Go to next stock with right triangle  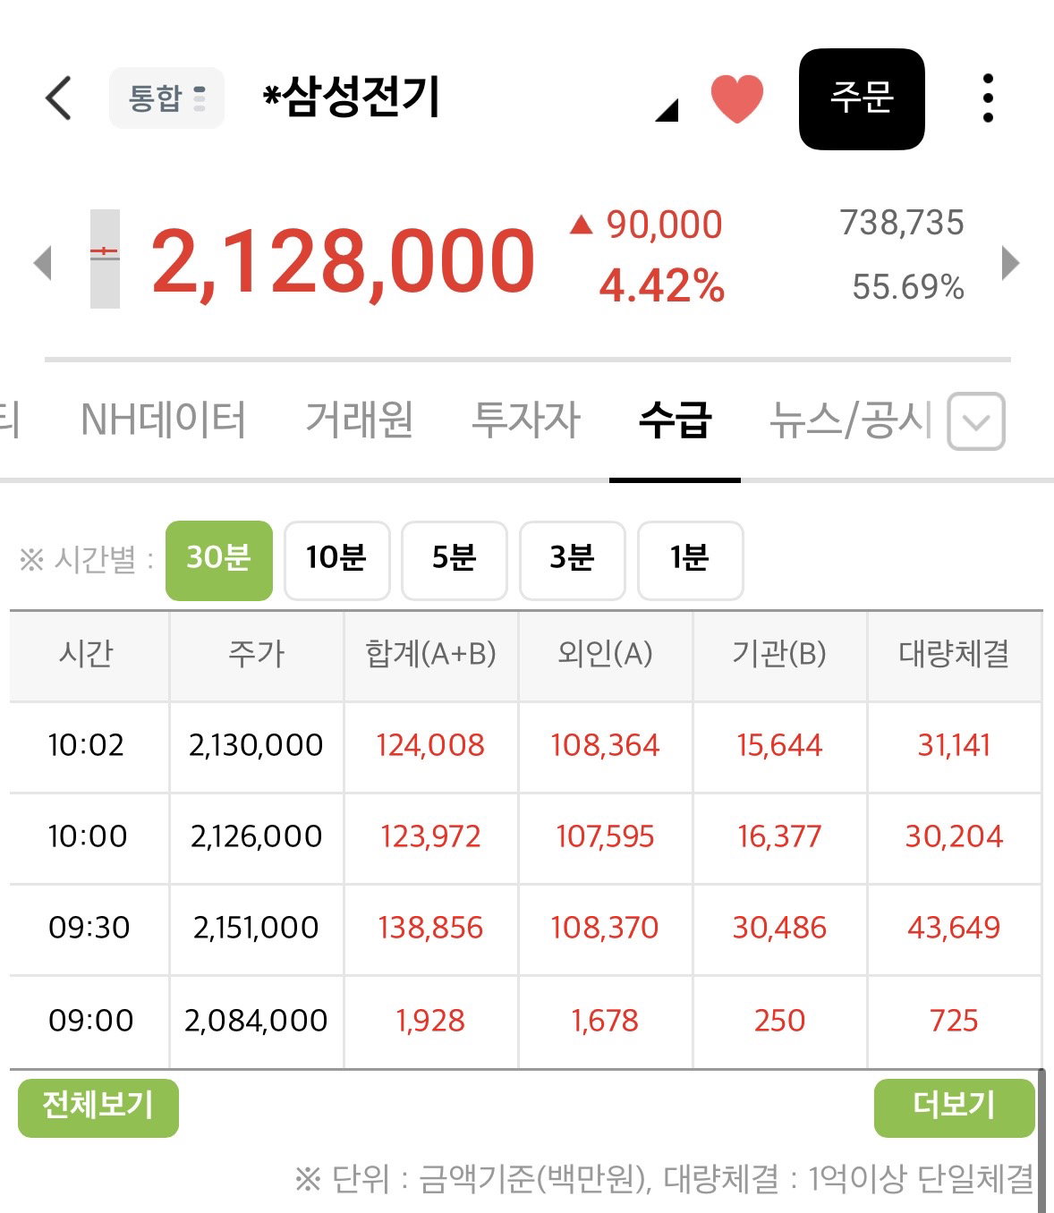pyautogui.click(x=1010, y=263)
